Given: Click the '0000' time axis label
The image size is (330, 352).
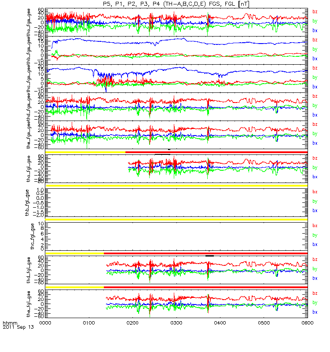Looking at the screenshot, I should [x=45, y=323].
